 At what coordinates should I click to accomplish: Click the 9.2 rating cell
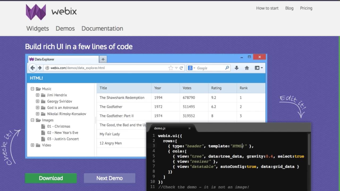tap(223, 98)
